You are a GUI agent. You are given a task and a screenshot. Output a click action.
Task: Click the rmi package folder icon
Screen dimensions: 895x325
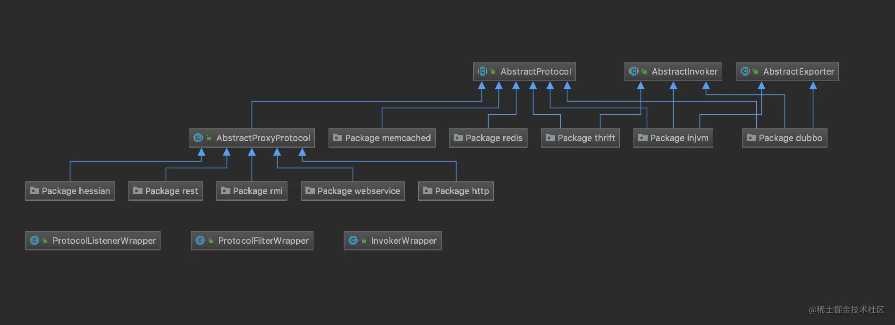pyautogui.click(x=225, y=190)
